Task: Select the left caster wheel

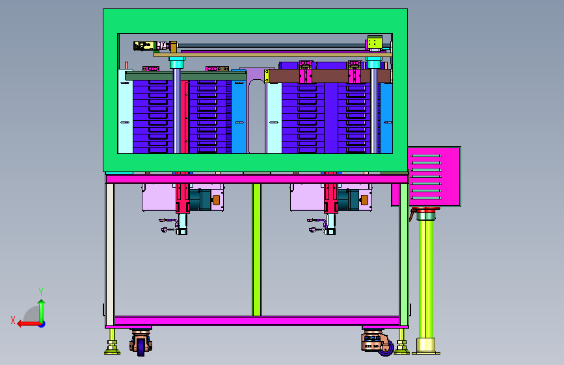Action: point(141,347)
